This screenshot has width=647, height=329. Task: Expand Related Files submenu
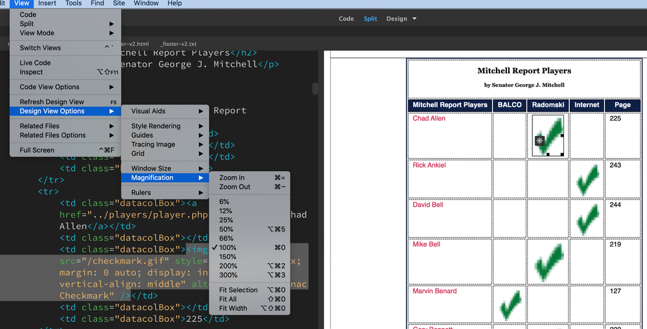65,126
